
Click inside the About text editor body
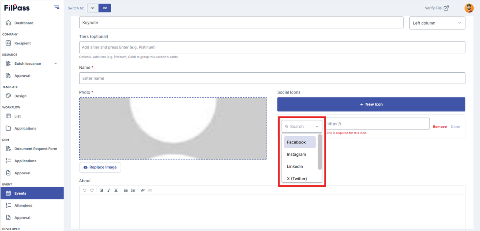click(x=272, y=211)
